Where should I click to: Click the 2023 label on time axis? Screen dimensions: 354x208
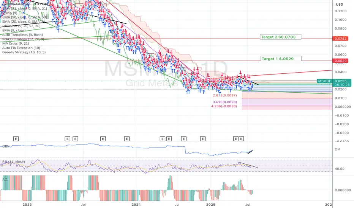(27, 204)
